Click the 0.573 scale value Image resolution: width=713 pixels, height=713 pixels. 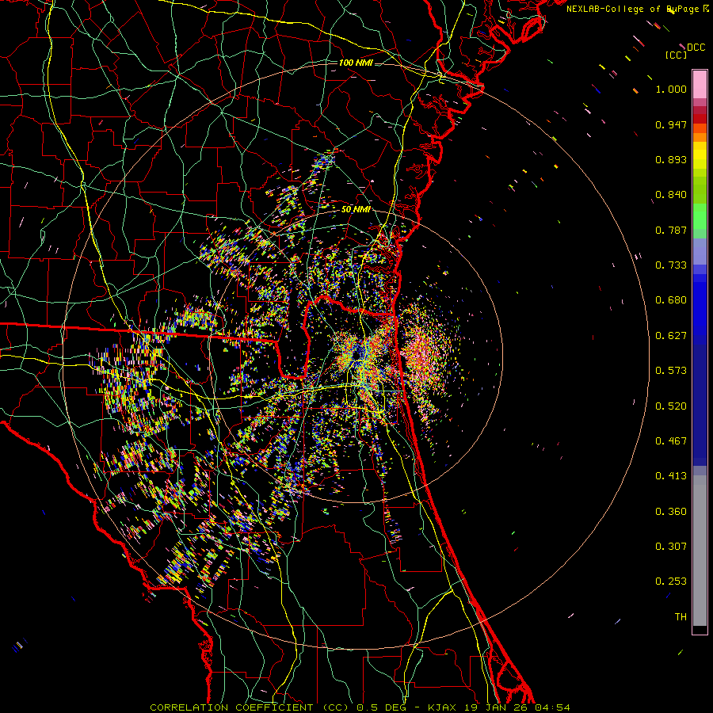tap(671, 371)
